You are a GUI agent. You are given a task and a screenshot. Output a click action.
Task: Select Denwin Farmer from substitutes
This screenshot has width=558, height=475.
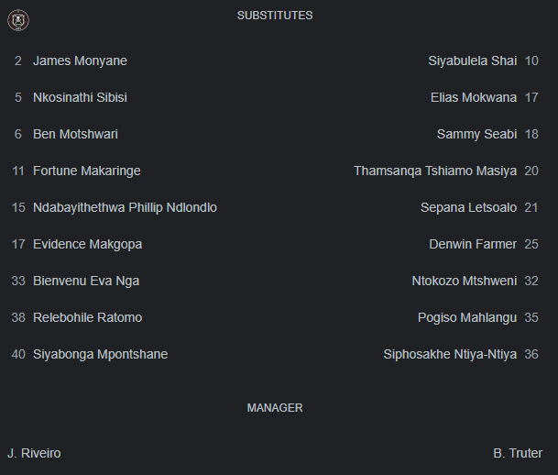pos(473,245)
